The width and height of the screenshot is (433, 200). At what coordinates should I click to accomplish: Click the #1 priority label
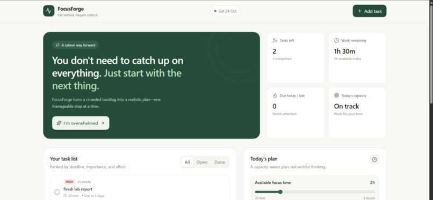(x=84, y=182)
